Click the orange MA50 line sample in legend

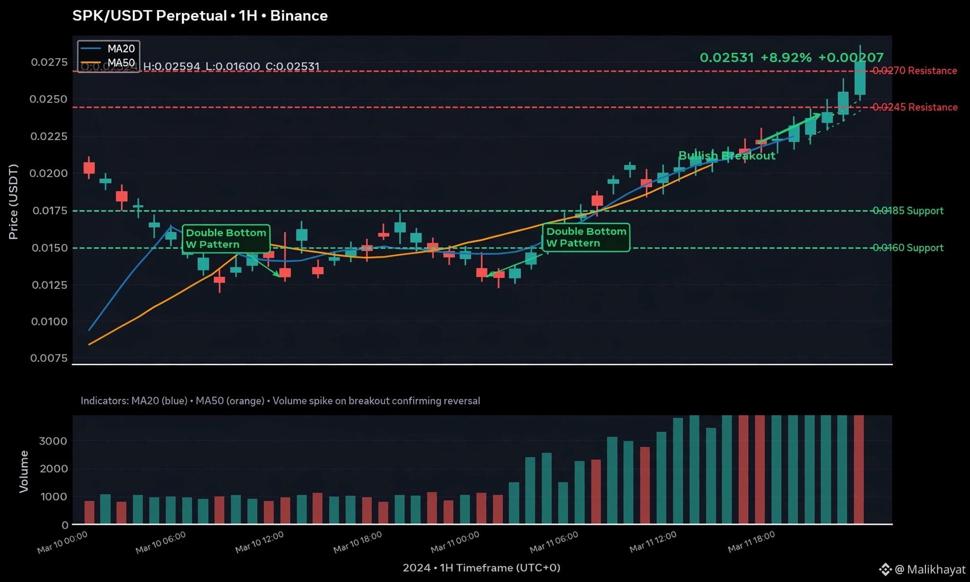click(91, 62)
